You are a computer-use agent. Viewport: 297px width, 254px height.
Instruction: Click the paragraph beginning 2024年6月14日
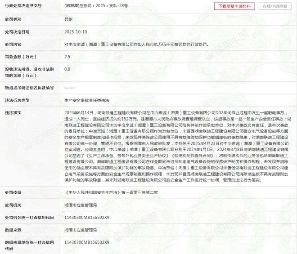coord(178,146)
